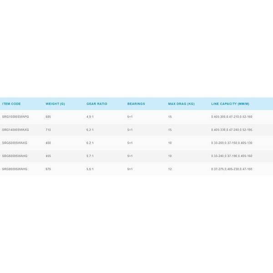273x273 pixels.
Task: Click line capacity 0.37-275,0.405-230,0.47-160
Action: pos(232,169)
